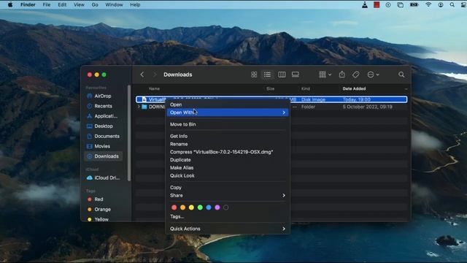Filter by the Red sidebar tag

(x=99, y=199)
